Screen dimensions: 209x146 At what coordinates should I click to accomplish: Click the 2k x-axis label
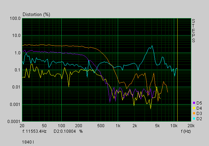point(135,125)
